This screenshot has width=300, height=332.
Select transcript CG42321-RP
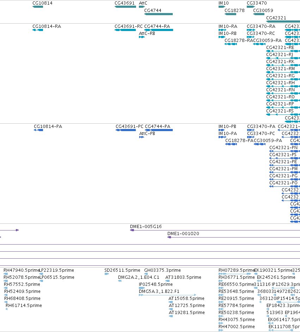click(x=280, y=104)
